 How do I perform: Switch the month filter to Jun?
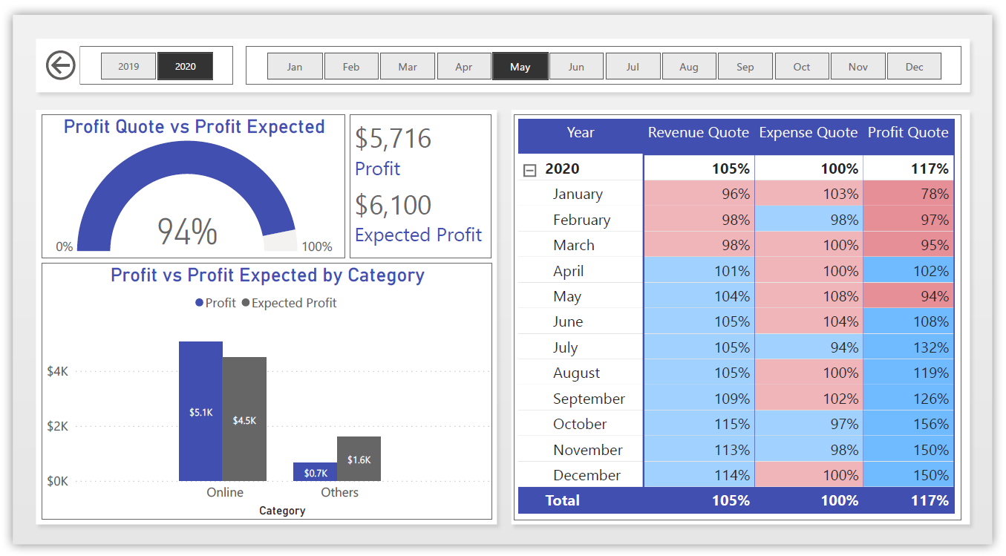576,65
